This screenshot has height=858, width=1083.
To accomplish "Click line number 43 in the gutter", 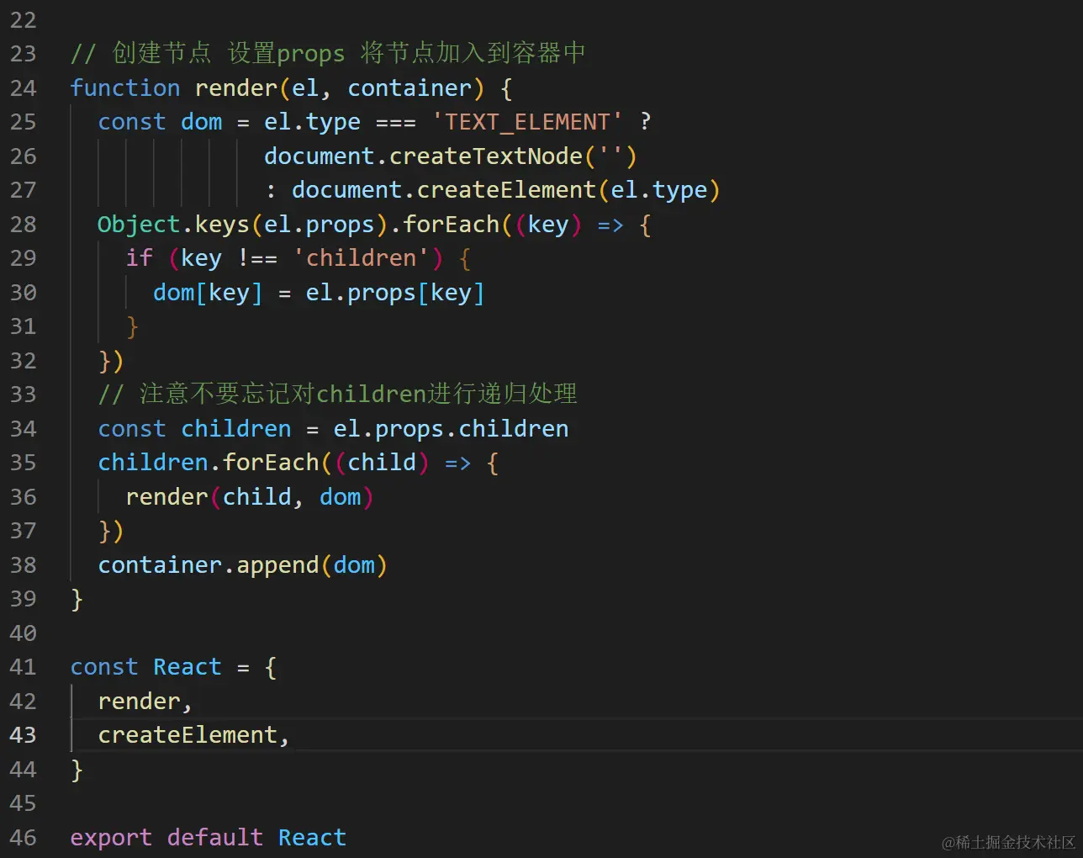I will tap(24, 735).
